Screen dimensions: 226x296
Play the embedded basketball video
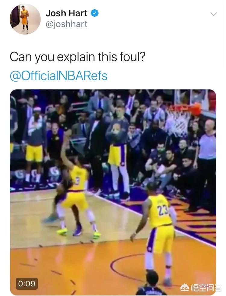pos(113,192)
